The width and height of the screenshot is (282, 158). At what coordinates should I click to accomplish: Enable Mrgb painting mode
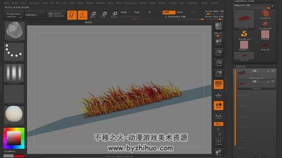[x=123, y=12]
